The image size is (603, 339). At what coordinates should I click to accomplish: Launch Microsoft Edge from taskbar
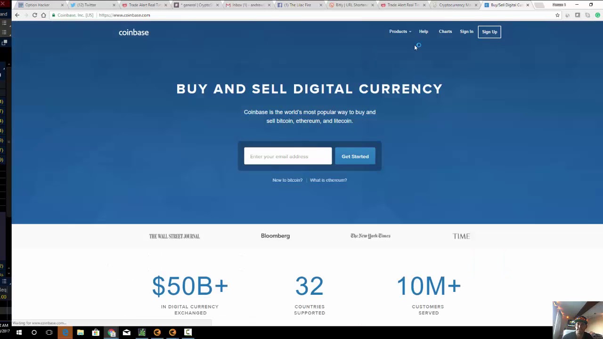point(65,332)
